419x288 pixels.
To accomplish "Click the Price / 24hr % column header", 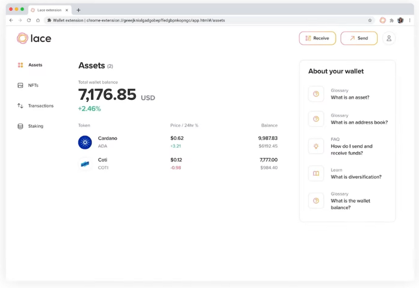I will tap(184, 125).
